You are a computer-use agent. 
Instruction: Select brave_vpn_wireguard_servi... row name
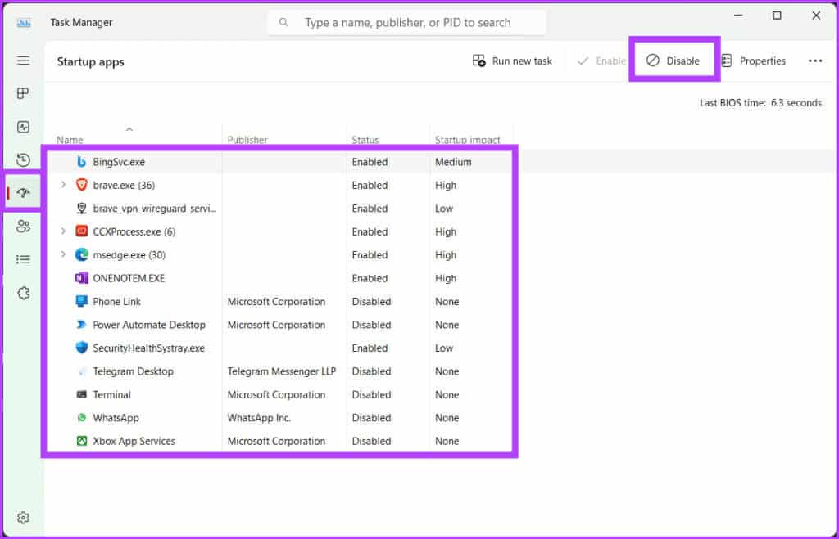click(154, 209)
